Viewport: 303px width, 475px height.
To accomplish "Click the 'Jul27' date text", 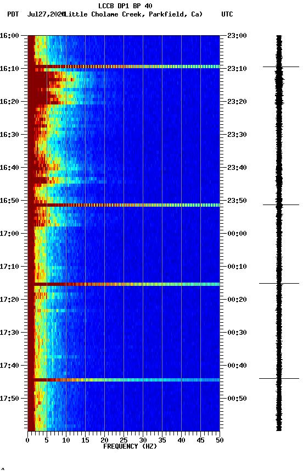I will [36, 14].
